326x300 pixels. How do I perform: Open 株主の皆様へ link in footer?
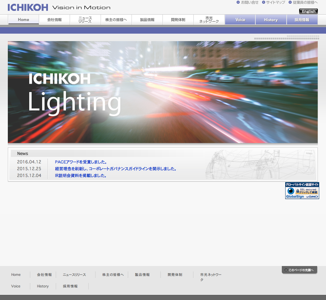tap(113, 275)
